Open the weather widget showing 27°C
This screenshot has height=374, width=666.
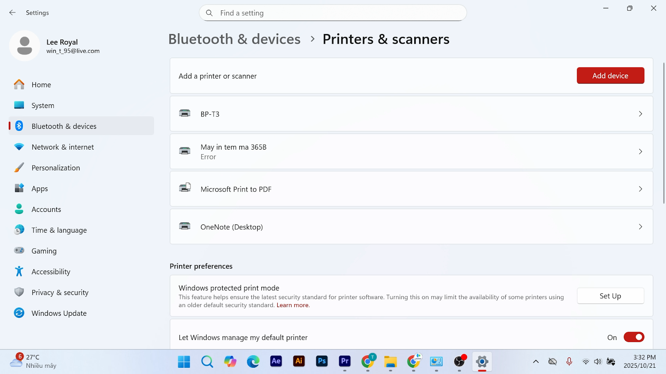coord(33,362)
